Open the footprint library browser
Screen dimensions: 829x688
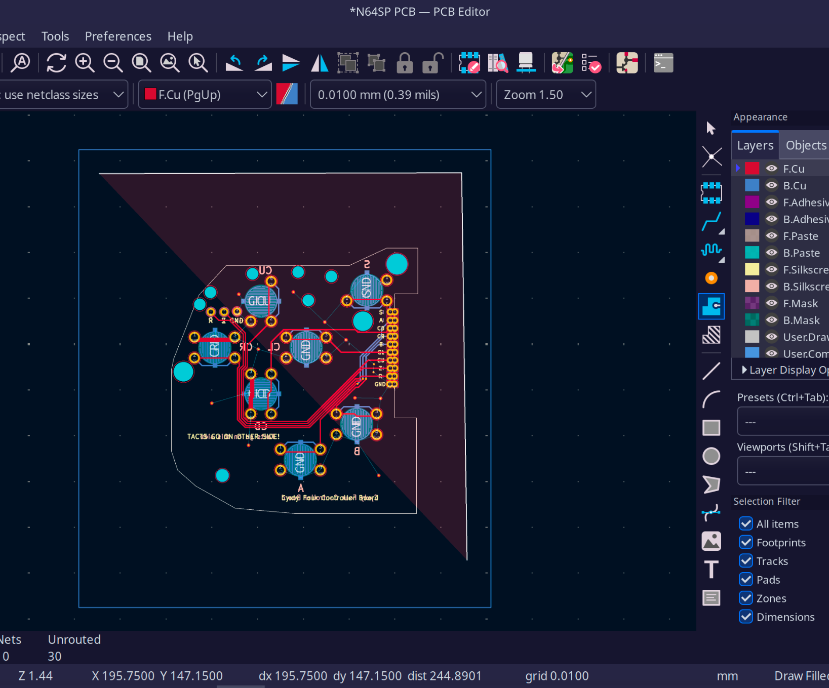click(x=497, y=63)
